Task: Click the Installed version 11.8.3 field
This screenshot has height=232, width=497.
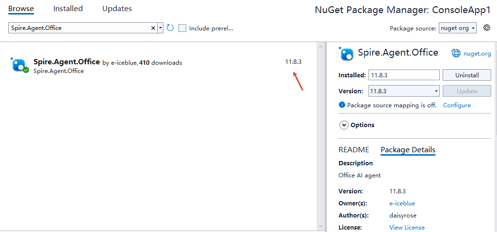Action: pos(404,75)
